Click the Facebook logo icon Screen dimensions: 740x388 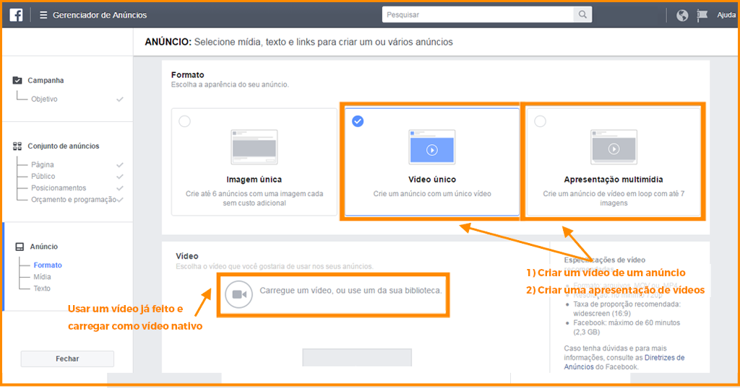(x=16, y=15)
